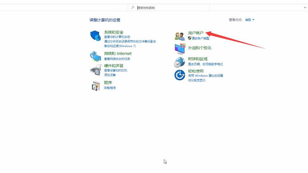The width and height of the screenshot is (308, 173).
Task: Select the 更改帐户类型 link
Action: (201, 38)
